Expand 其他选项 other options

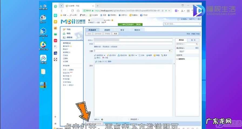135,119
